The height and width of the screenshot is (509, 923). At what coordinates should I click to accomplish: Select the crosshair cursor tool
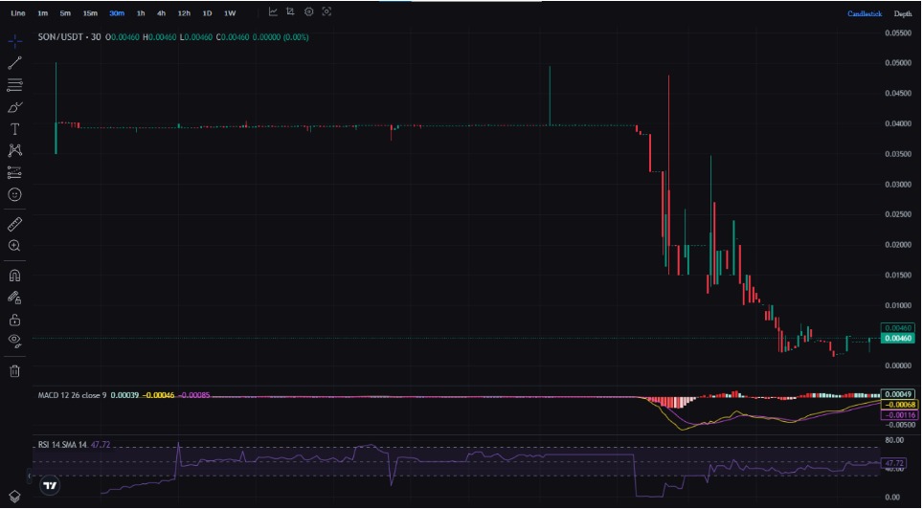pyautogui.click(x=14, y=40)
